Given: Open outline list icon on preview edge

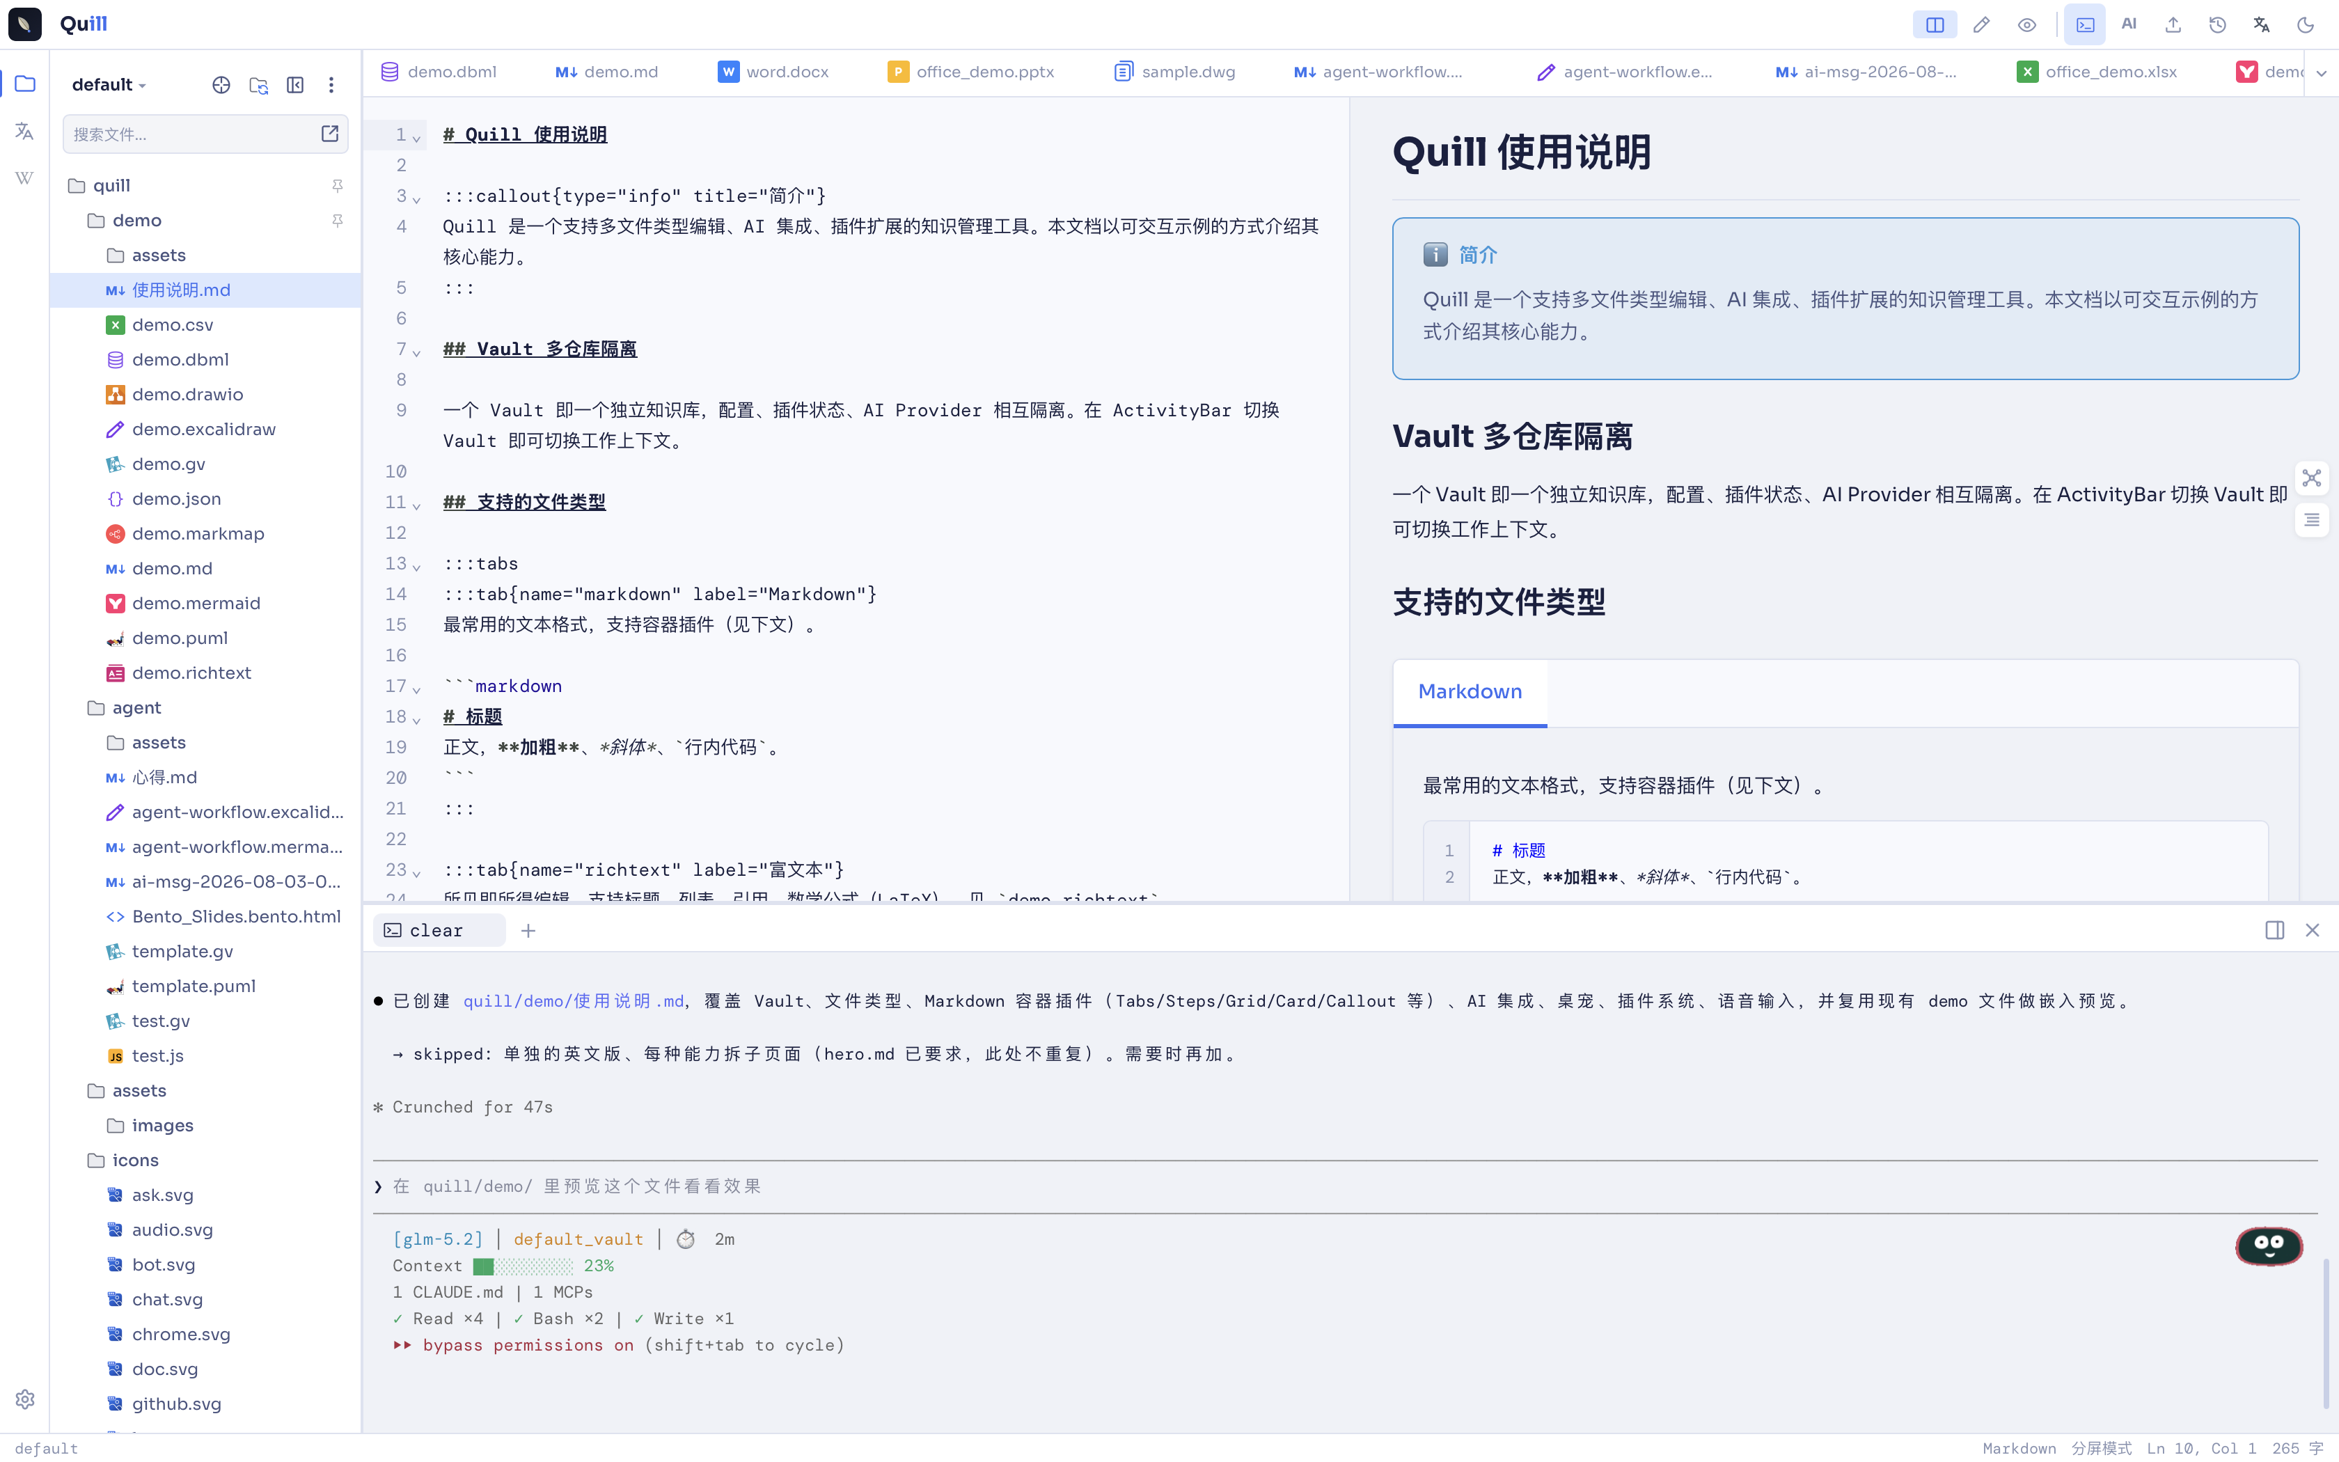Looking at the screenshot, I should [2312, 520].
